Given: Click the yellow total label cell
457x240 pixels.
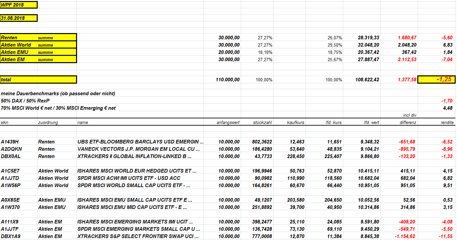Looking at the screenshot, I should click(38, 80).
